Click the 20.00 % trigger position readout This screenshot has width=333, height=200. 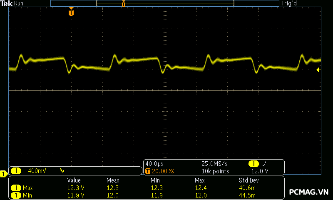tap(163, 171)
